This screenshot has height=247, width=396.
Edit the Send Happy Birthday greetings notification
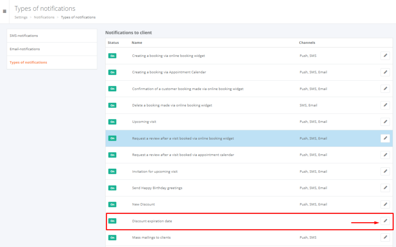point(385,188)
